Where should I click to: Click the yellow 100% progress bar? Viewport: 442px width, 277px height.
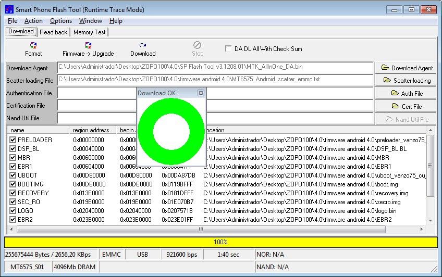point(220,242)
